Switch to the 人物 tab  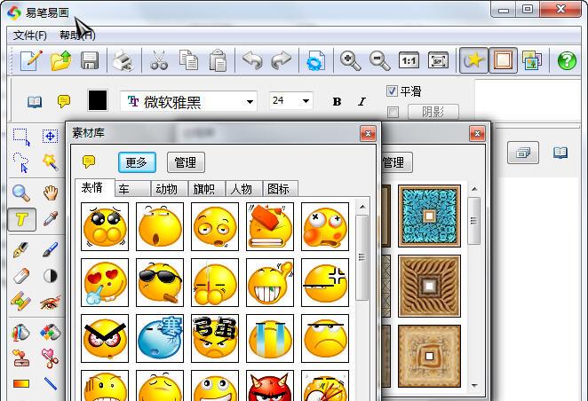point(240,189)
